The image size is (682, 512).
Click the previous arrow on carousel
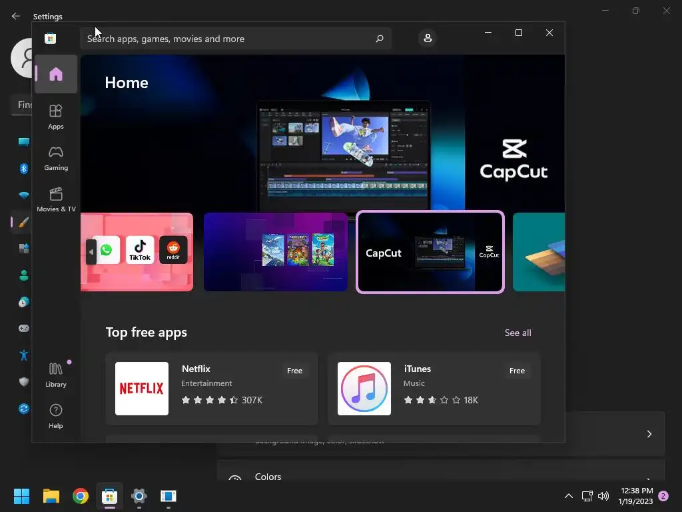point(91,251)
